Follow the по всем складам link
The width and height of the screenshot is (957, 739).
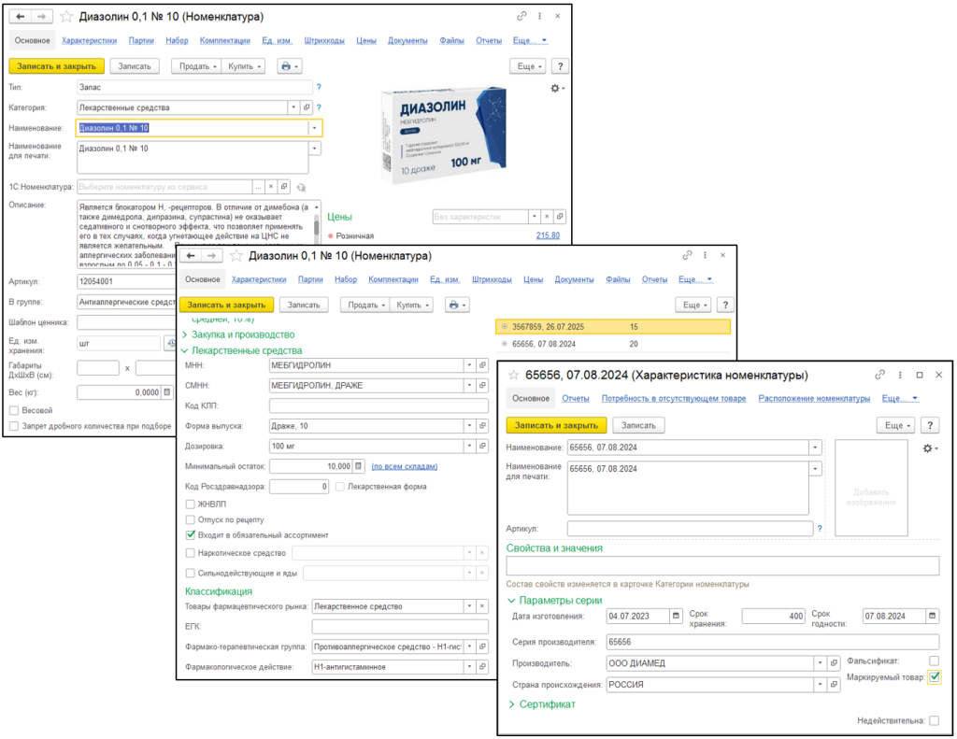pos(404,466)
